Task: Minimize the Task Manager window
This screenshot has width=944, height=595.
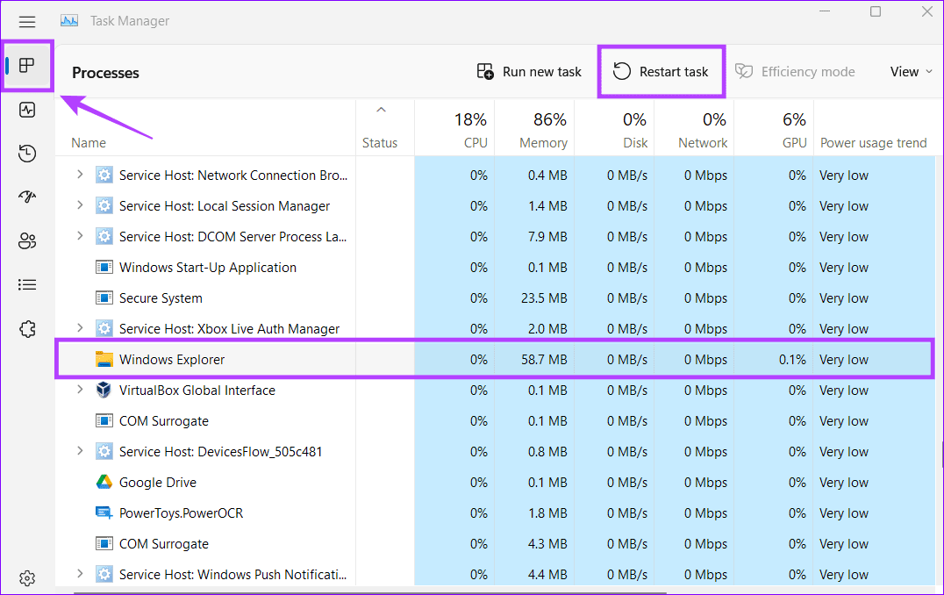Action: [x=825, y=11]
